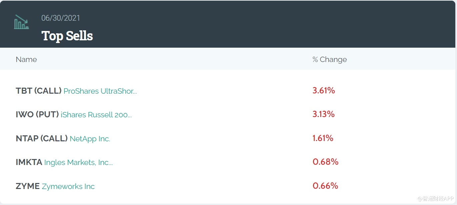This screenshot has height=205, width=457.
Task: Select the NTAP (CALL) ticker
Action: (x=42, y=138)
